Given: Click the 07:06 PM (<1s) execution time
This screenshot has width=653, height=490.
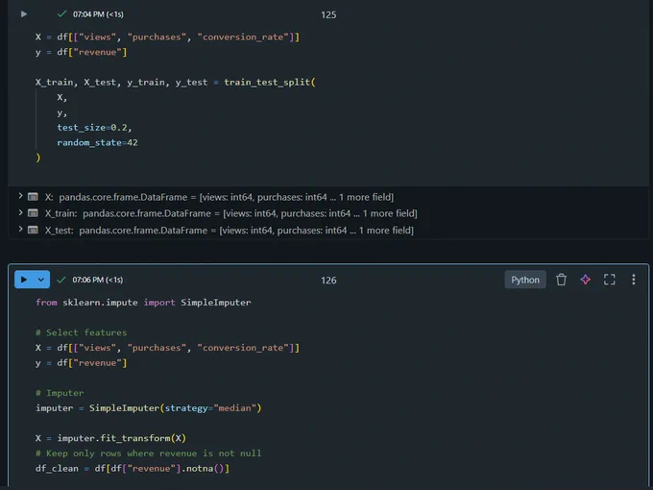Looking at the screenshot, I should [98, 280].
